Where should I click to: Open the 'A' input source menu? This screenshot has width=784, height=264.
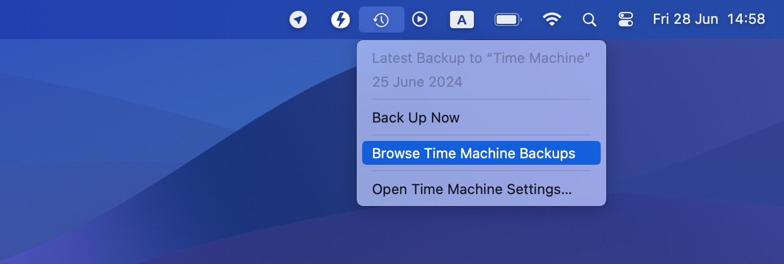(x=461, y=20)
